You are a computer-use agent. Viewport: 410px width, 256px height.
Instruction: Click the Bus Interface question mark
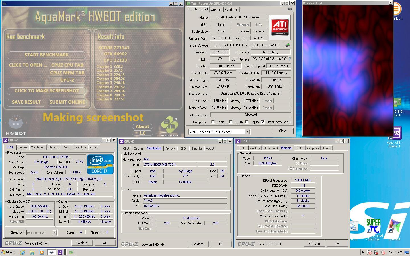pos(290,59)
